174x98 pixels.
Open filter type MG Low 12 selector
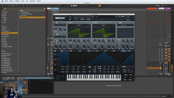point(124,25)
